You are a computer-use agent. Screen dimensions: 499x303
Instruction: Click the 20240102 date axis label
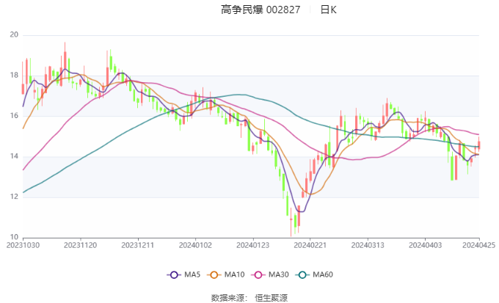(195, 245)
